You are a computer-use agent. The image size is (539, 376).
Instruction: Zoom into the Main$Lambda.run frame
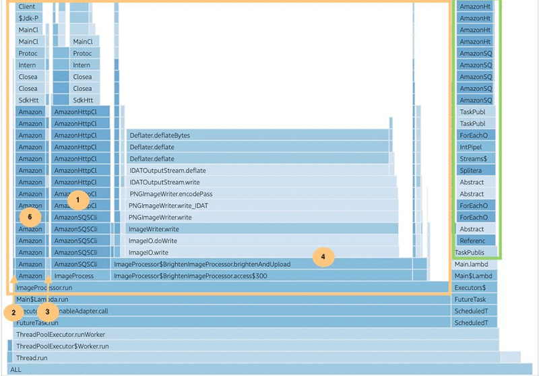pyautogui.click(x=232, y=299)
